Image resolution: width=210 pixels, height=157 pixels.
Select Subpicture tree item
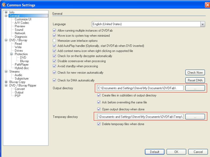(x=21, y=78)
